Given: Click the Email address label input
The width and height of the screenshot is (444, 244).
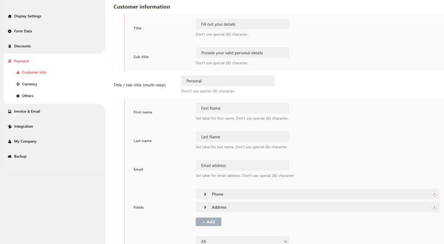Looking at the screenshot, I should click(242, 165).
